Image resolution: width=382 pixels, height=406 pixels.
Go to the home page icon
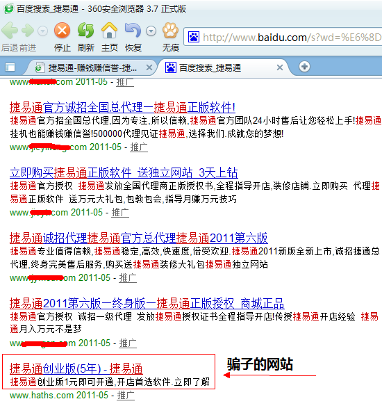[109, 31]
